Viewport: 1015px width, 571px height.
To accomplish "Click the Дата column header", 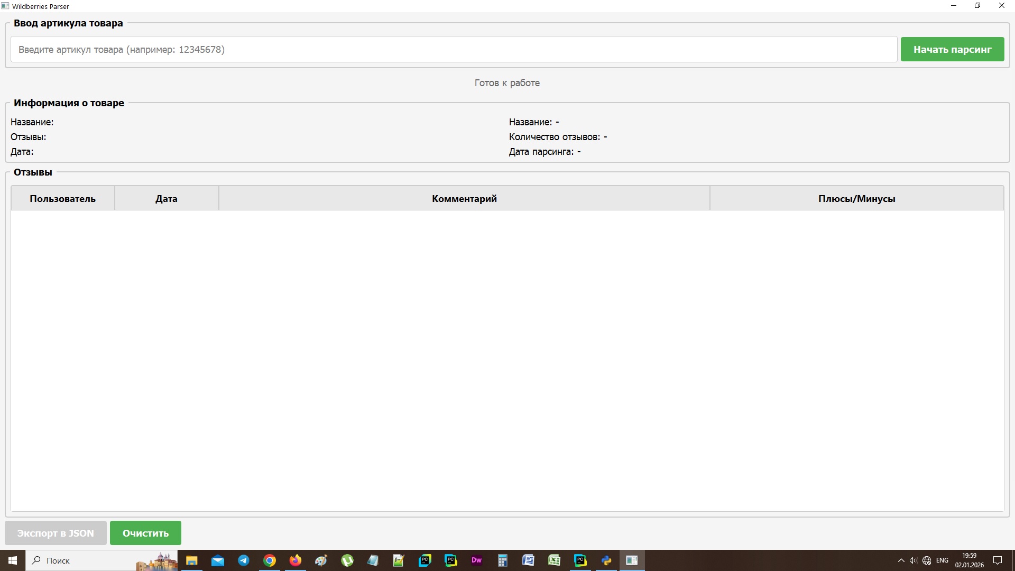I will [166, 199].
